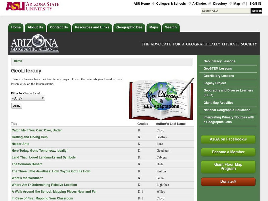Viewport: 268px width, 201px height.
Task: Open Geography and Diverse Learners (ELLs)
Action: (228, 93)
